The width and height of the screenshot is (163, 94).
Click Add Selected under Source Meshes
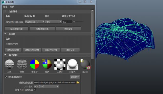pos(13,50)
